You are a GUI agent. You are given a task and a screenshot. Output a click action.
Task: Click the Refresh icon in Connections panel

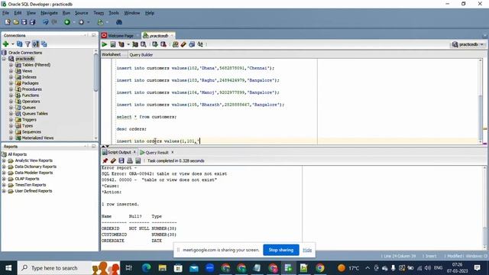pos(20,44)
